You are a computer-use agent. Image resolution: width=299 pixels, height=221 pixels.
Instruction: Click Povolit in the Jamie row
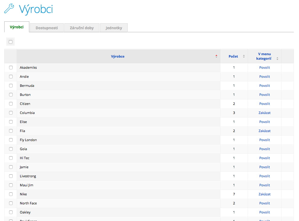[265, 167]
